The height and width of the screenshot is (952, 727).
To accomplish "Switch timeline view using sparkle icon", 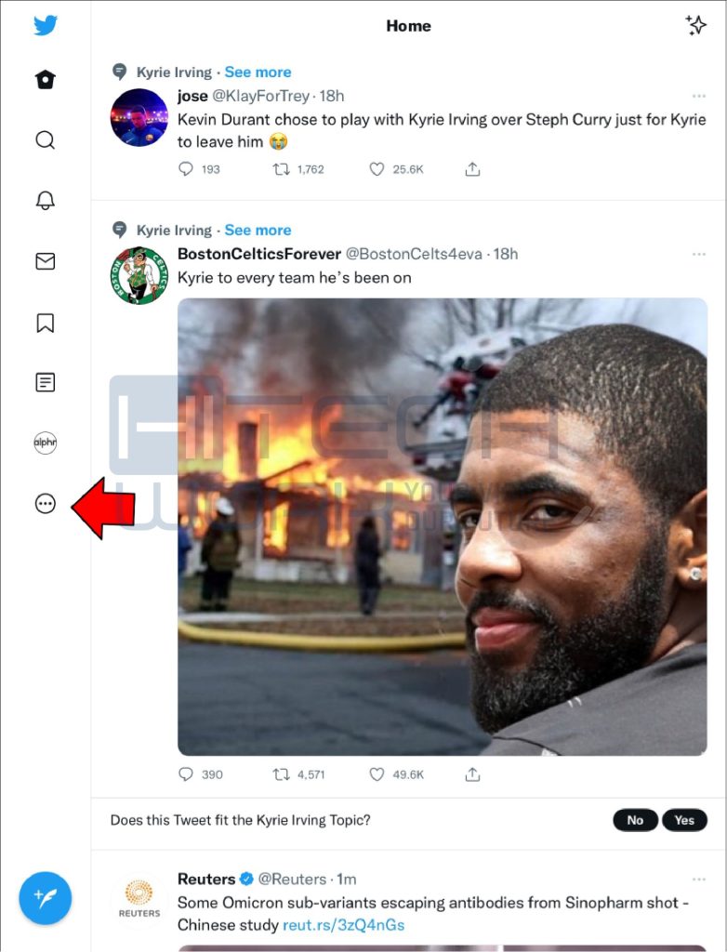I will point(696,25).
